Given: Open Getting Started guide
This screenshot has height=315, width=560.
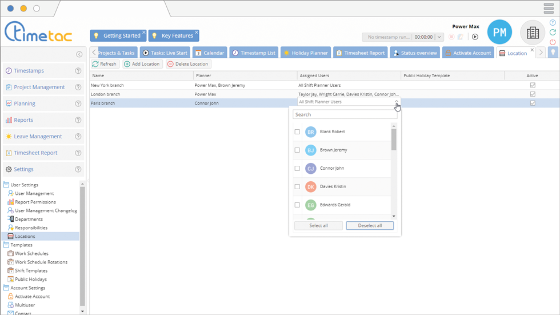Looking at the screenshot, I should (118, 35).
